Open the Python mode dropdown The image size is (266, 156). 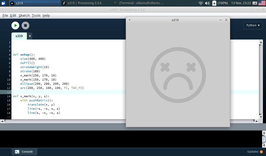tap(253, 25)
